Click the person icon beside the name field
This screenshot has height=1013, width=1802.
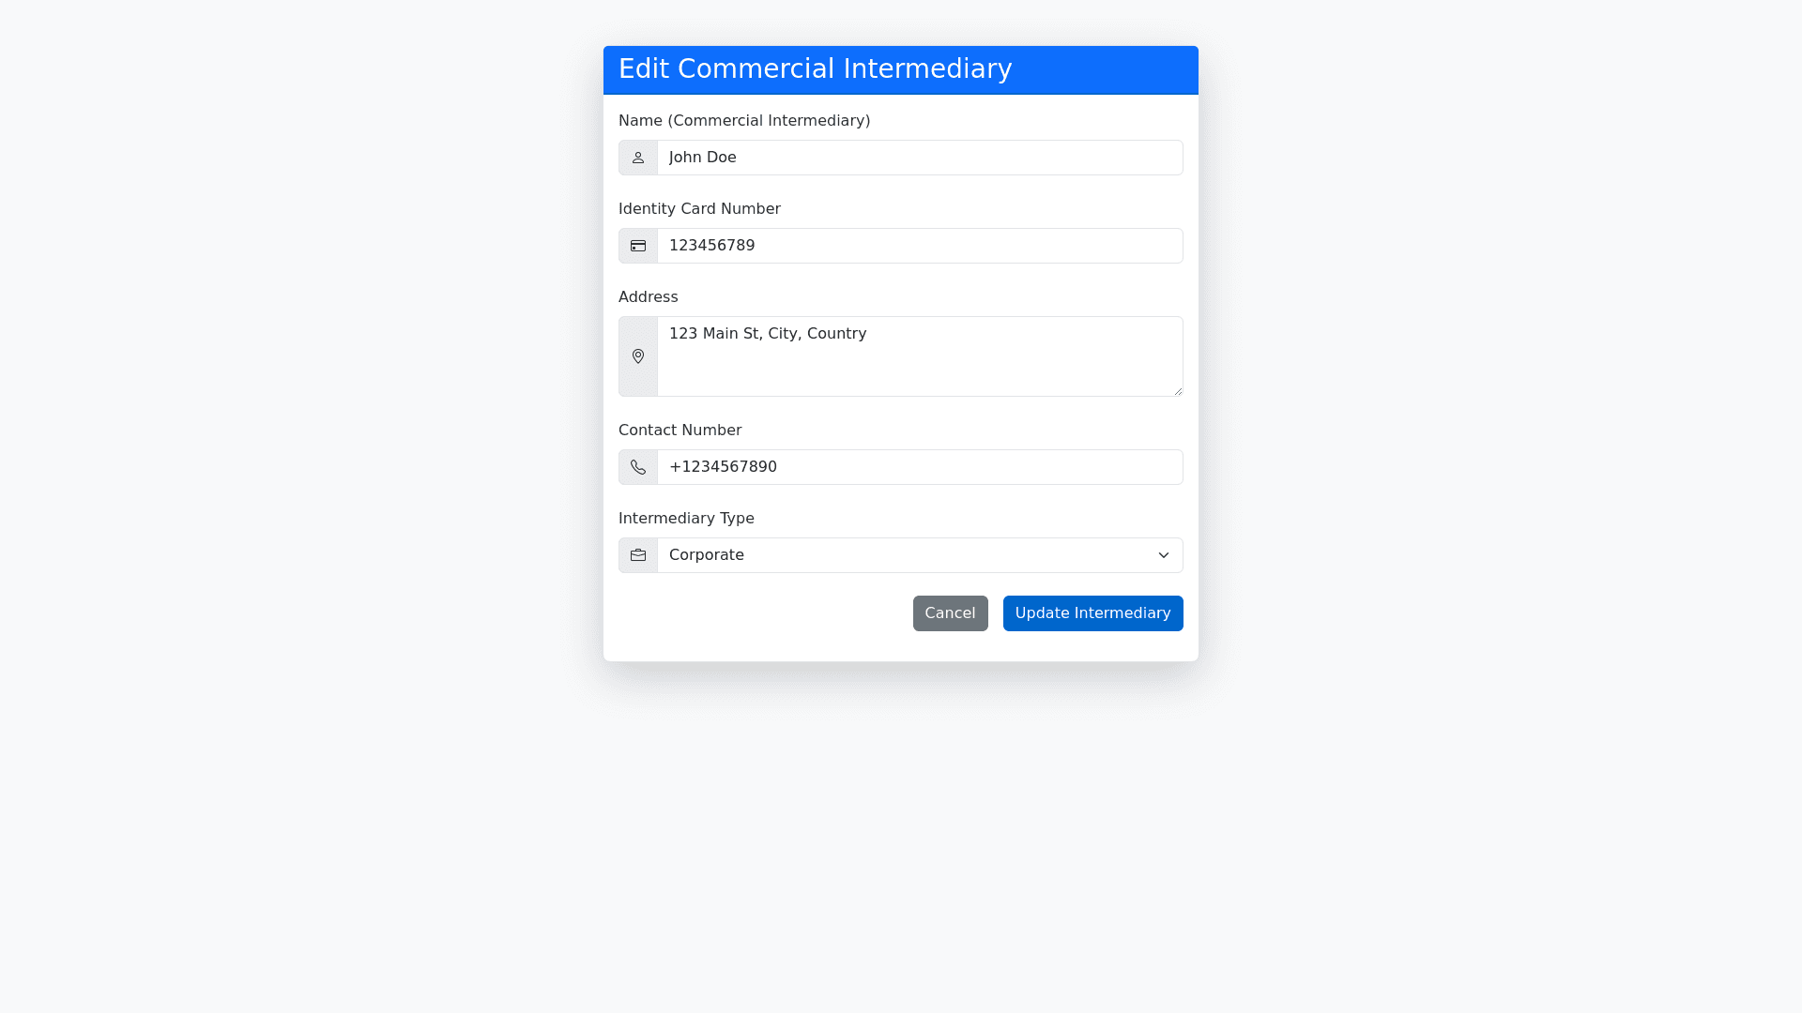click(638, 158)
